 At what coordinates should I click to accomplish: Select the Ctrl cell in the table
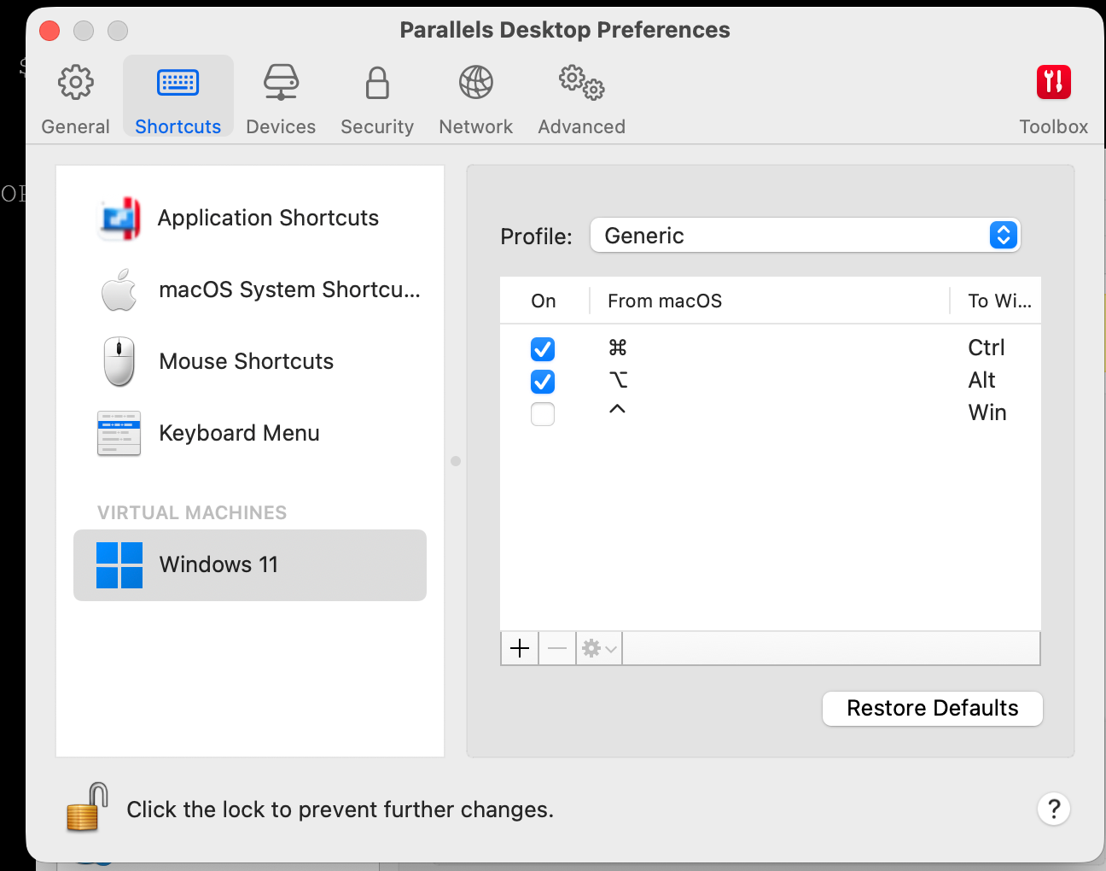[x=987, y=348]
